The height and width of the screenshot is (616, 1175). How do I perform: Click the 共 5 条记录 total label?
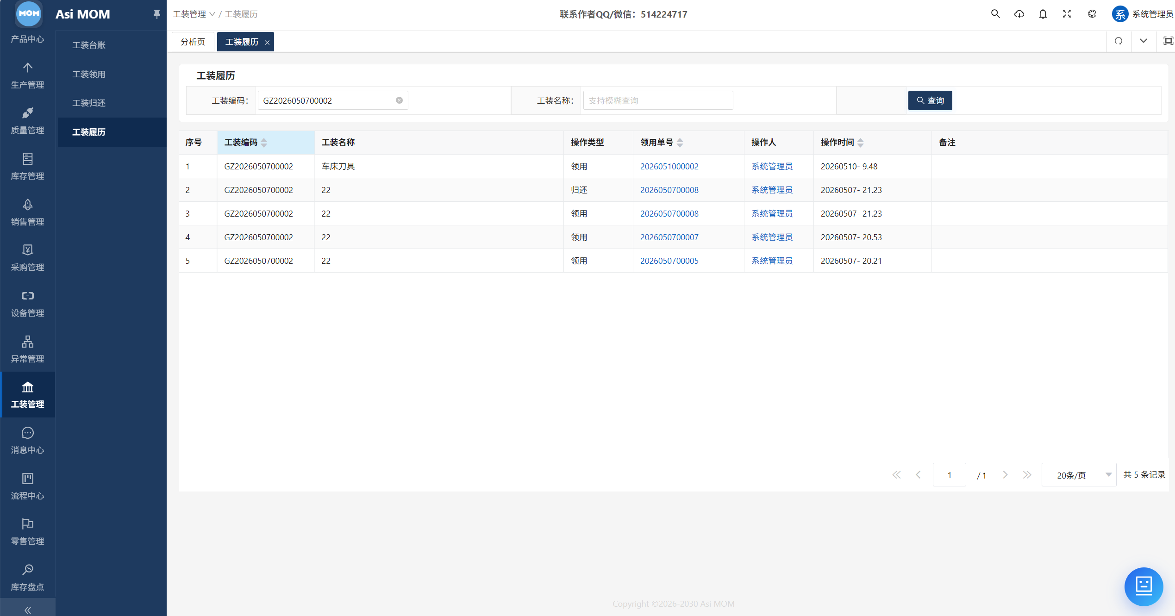(x=1144, y=475)
